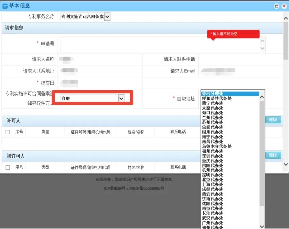Screen dimensions: 289x229
Task: Pick 西安代办处 option
Action: (x=230, y=194)
